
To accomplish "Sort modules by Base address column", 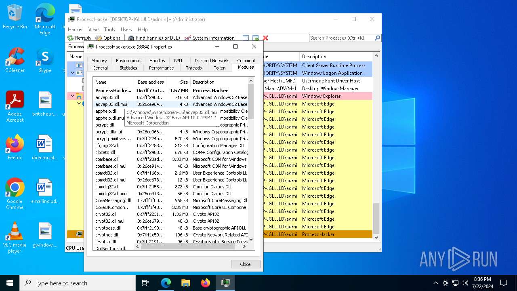I will tap(151, 82).
